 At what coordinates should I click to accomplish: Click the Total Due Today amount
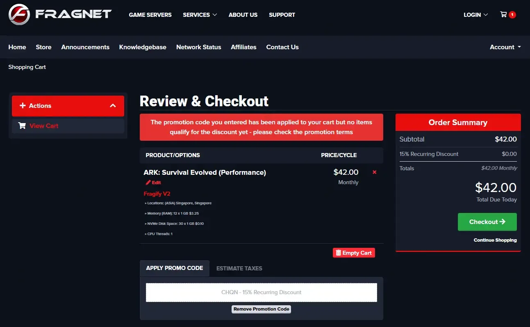(x=496, y=188)
